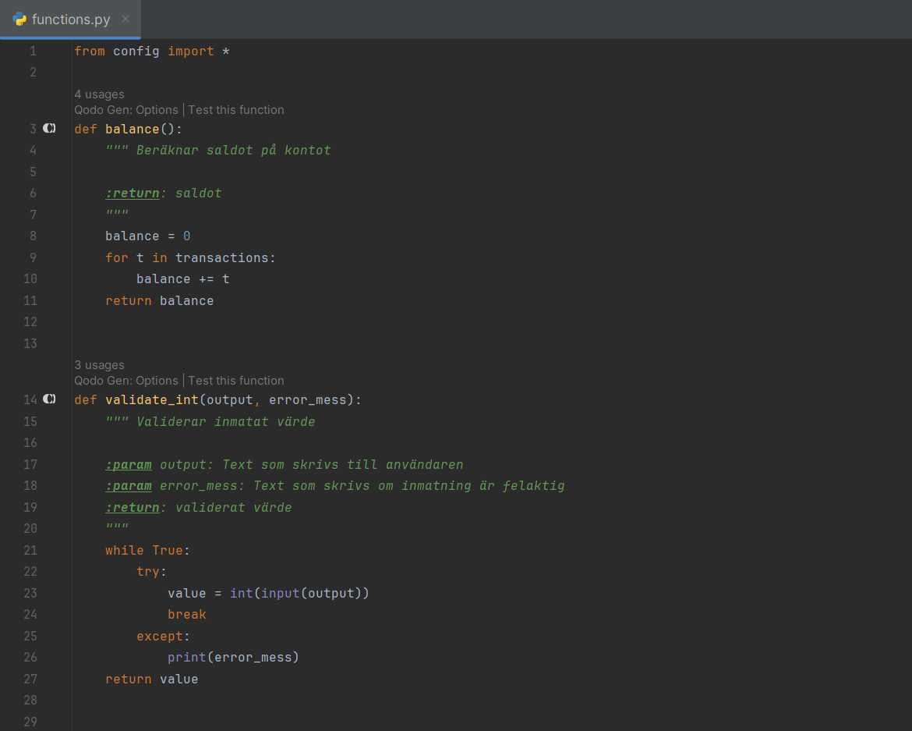Viewport: 912px width, 731px height.
Task: Open the '4 usages' hint above balance
Action: pyautogui.click(x=99, y=94)
